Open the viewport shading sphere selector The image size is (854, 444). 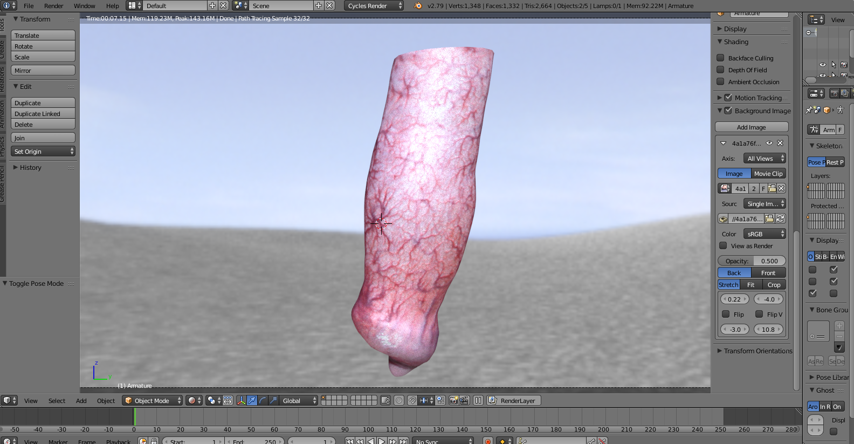(x=194, y=400)
